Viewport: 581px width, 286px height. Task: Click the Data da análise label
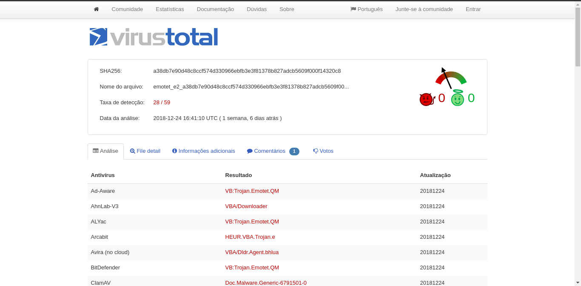[120, 118]
